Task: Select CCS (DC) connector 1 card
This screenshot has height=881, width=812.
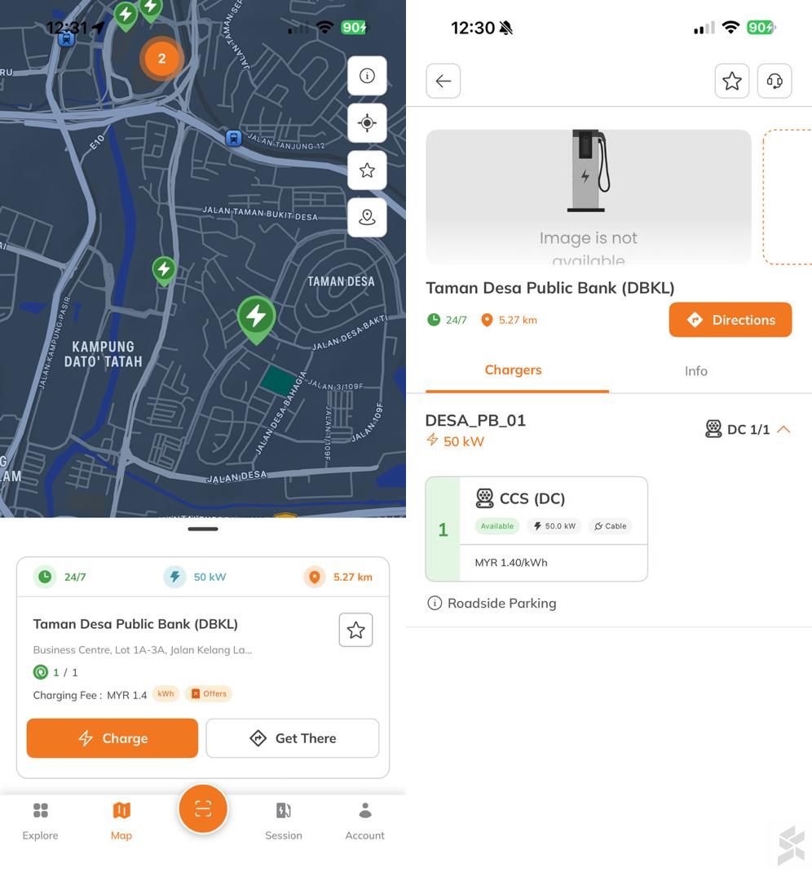Action: pos(536,529)
